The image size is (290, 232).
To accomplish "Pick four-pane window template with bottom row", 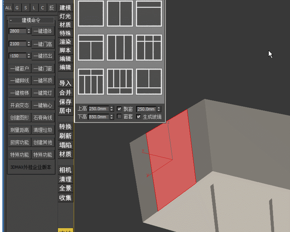I will click(x=119, y=82).
